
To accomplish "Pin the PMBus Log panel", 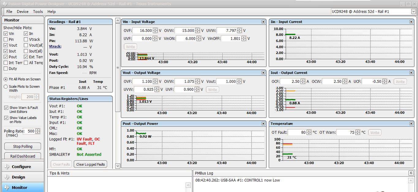I will pos(411,173).
